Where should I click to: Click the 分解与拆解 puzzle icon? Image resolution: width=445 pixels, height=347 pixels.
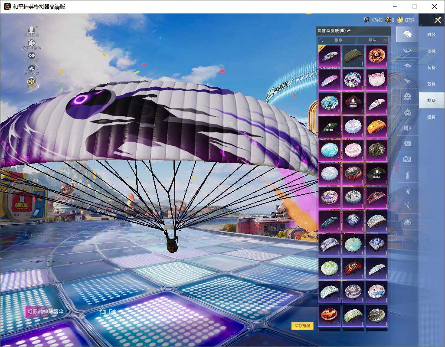tap(32, 43)
